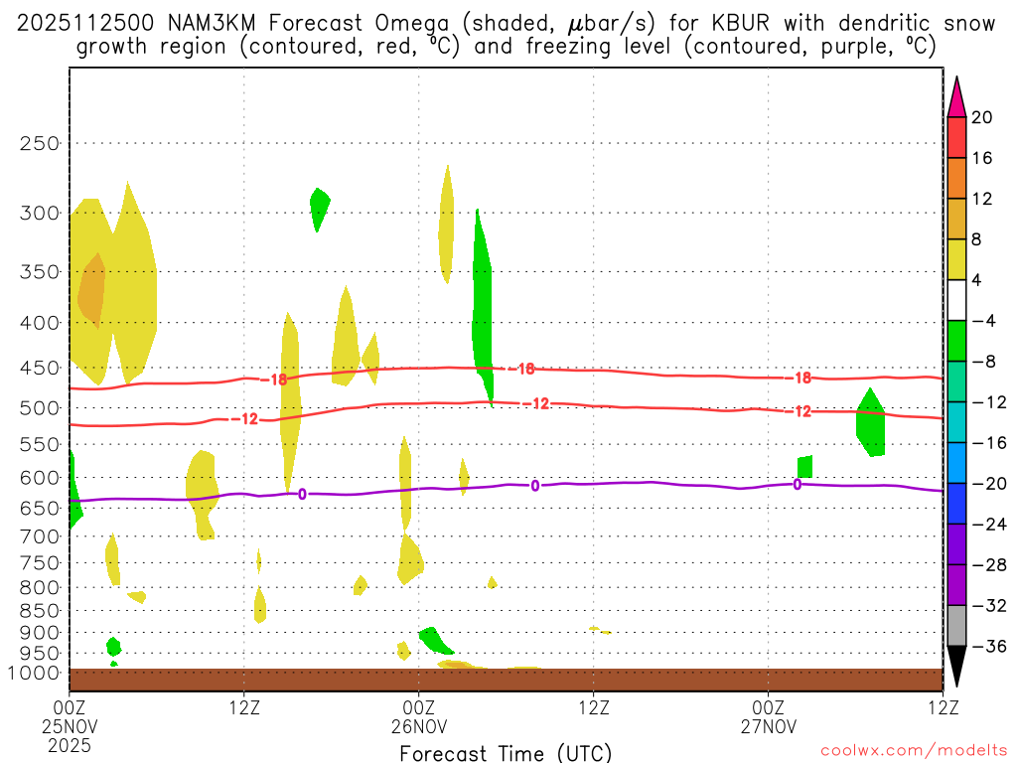Click the 950 pressure level label
The image size is (1017, 763).
40,654
